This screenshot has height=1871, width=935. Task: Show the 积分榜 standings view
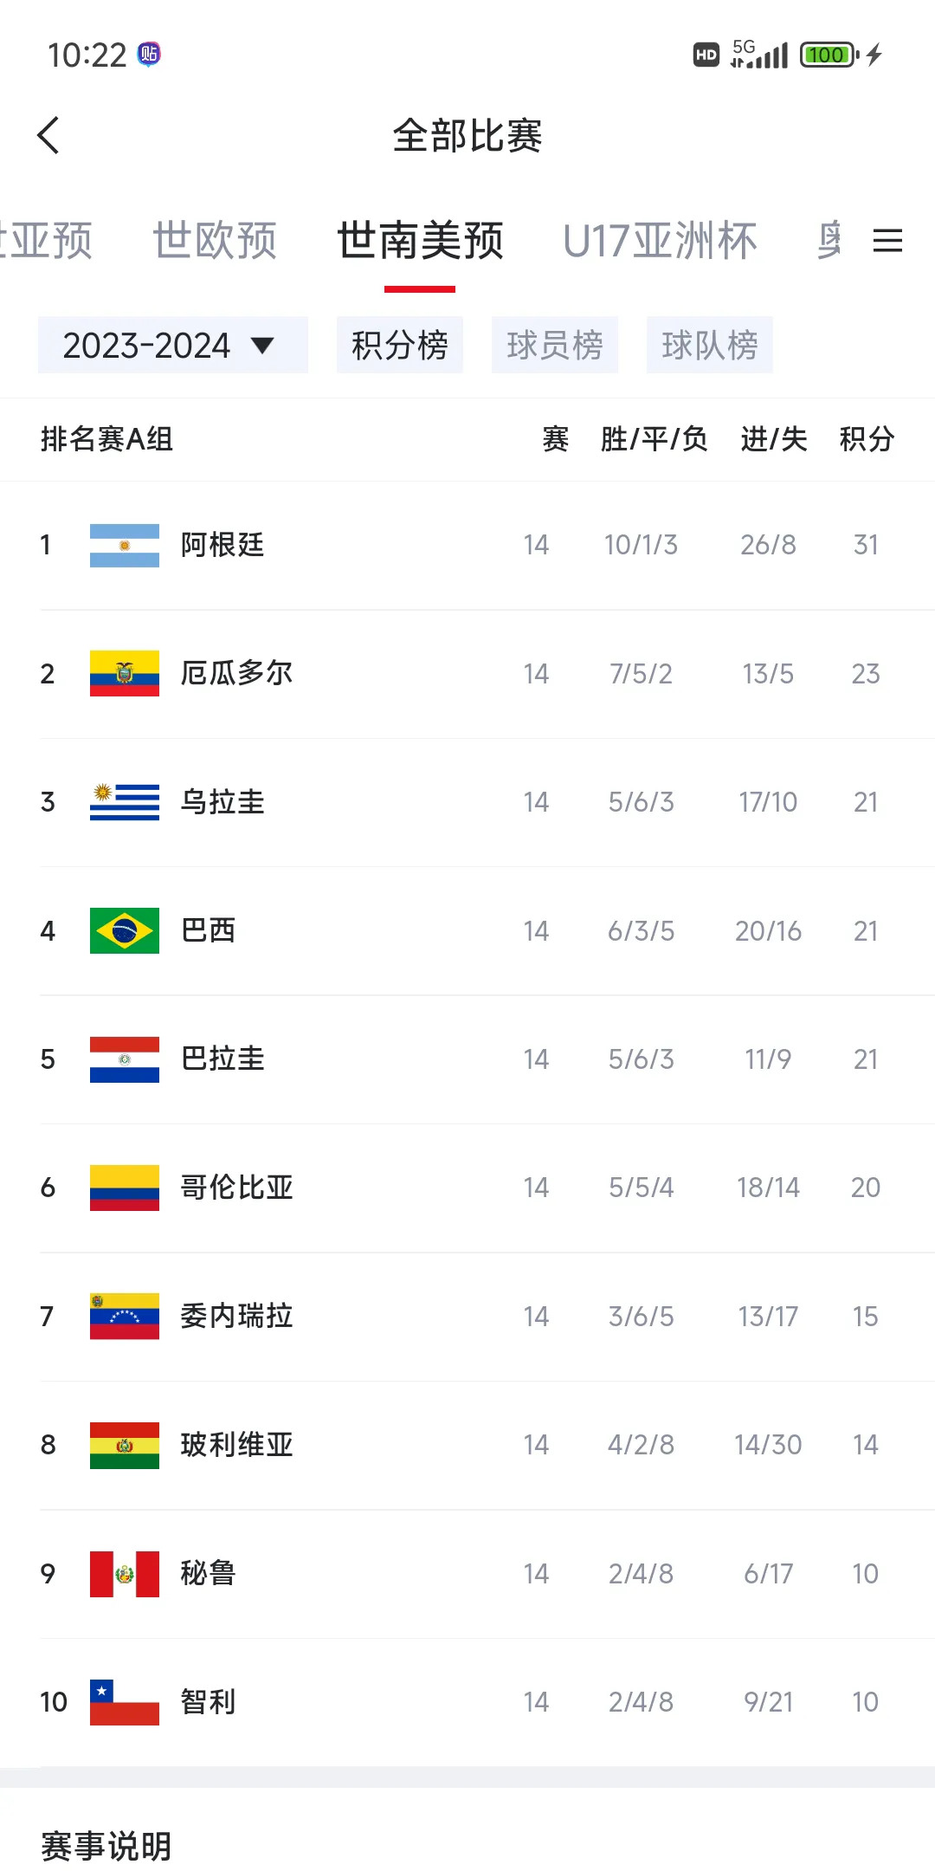pyautogui.click(x=399, y=345)
